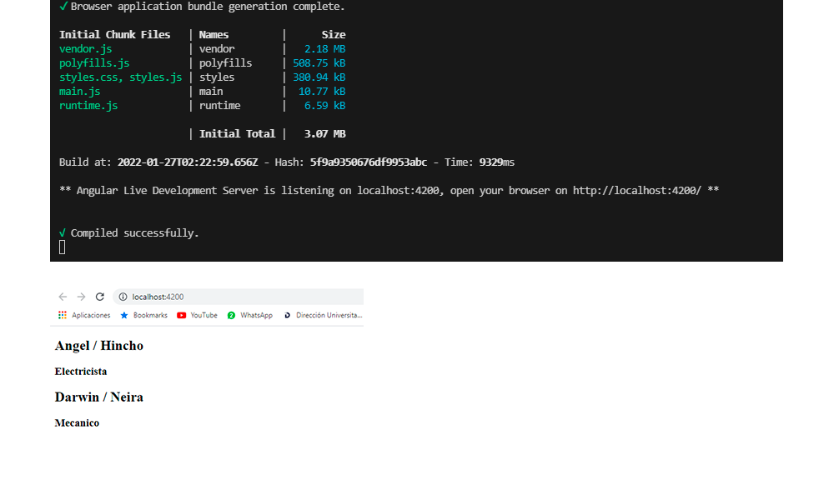834x500 pixels.
Task: Click 'styles.css, styles.js' in terminal
Action: click(120, 77)
